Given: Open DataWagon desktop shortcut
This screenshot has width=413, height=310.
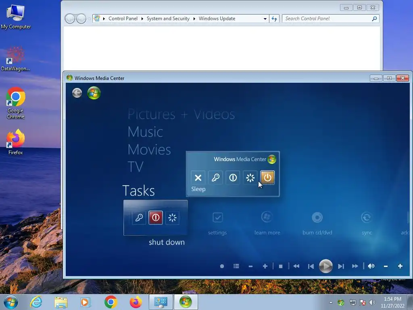Looking at the screenshot, I should click(15, 59).
